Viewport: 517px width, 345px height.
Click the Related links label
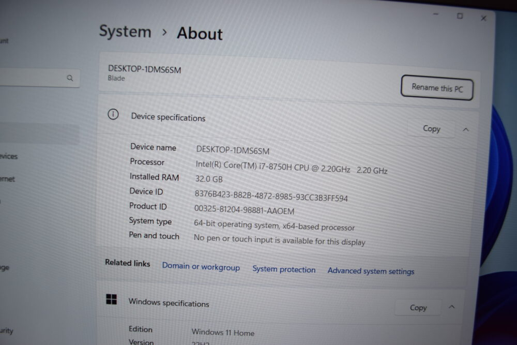click(x=127, y=263)
